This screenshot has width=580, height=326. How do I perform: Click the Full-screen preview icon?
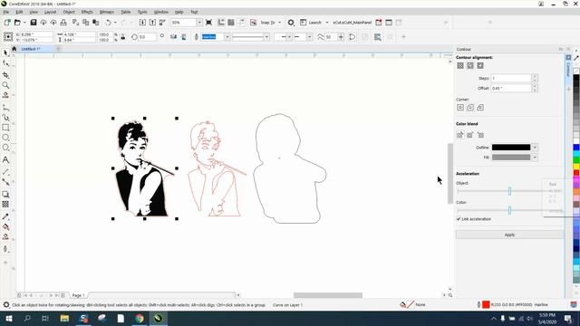click(208, 23)
